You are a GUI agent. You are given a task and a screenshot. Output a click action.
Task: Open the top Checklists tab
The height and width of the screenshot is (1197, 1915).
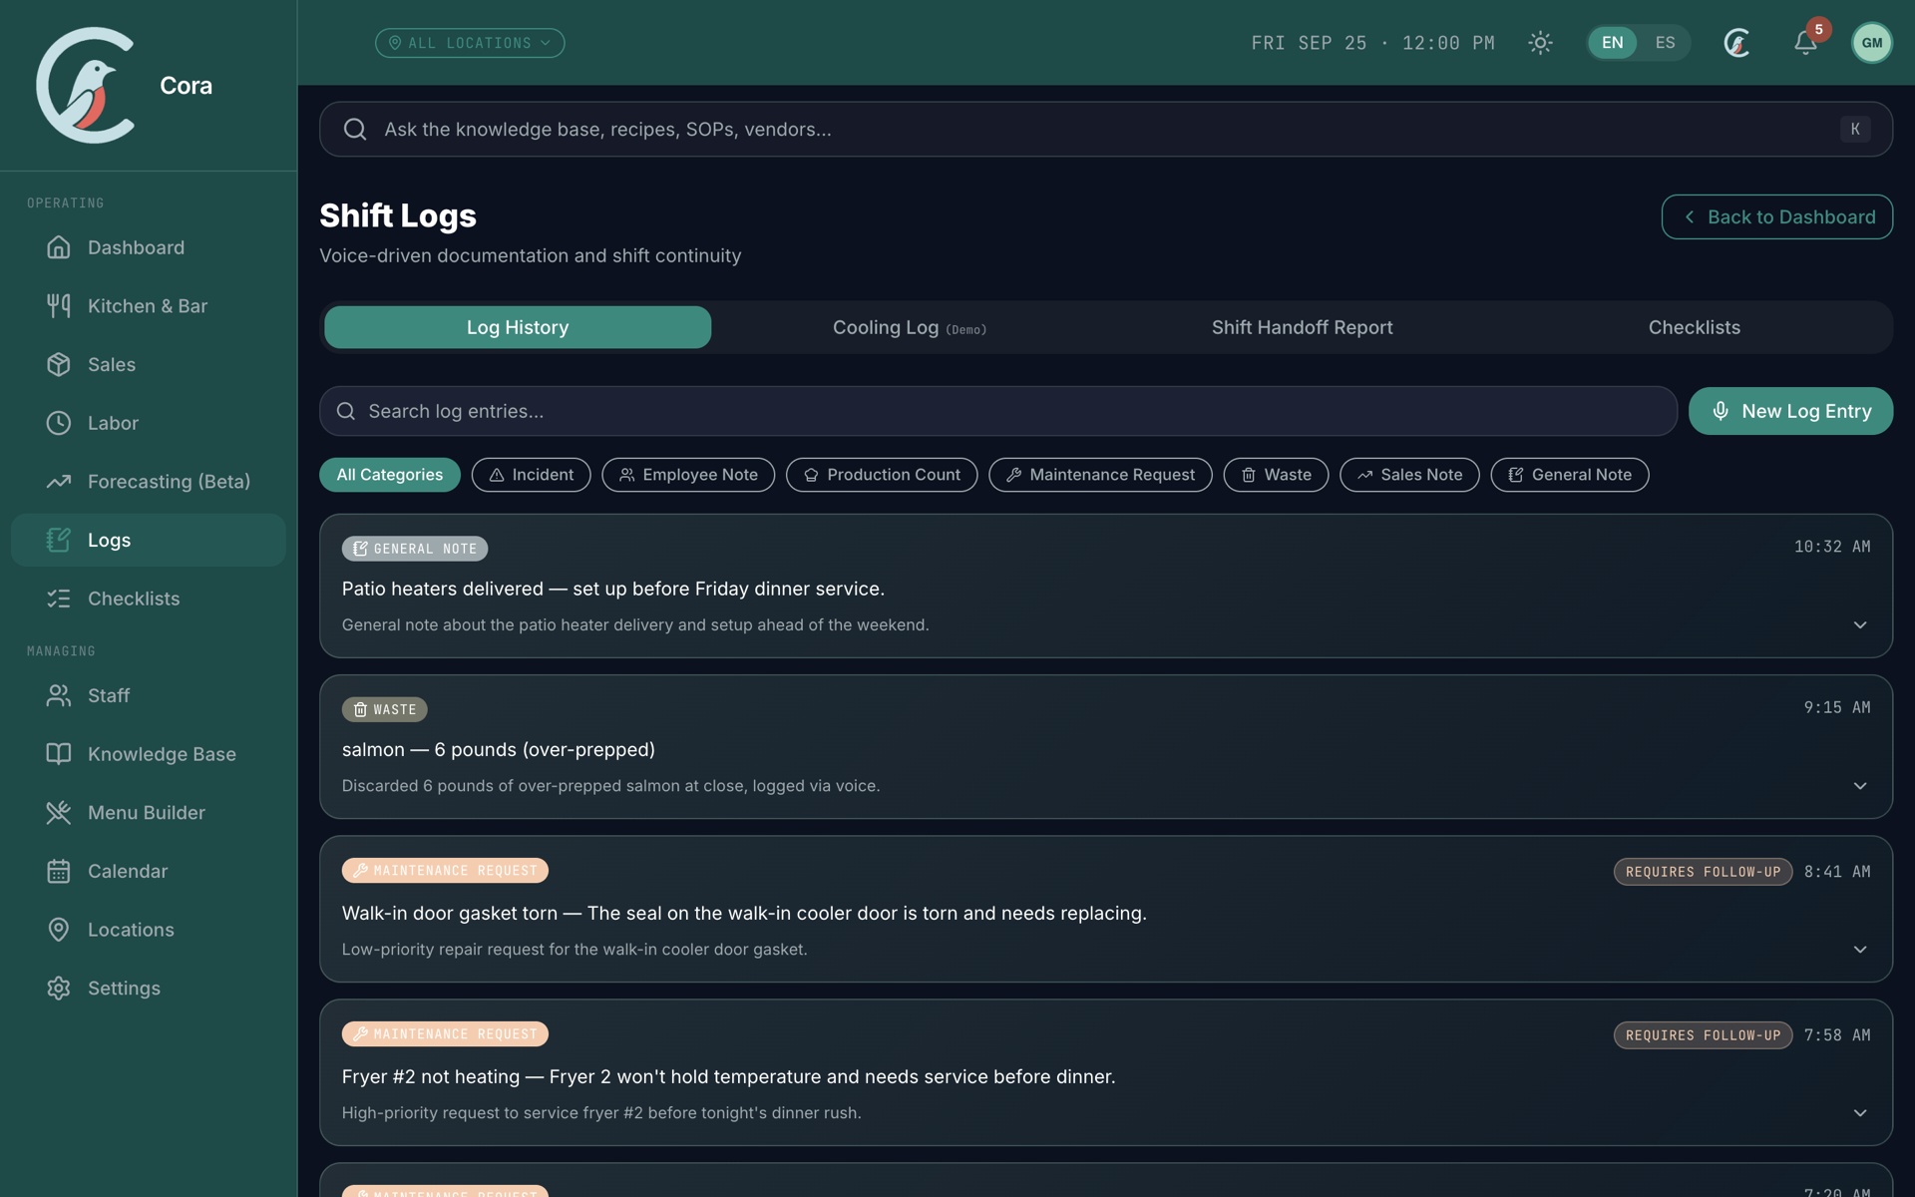pos(1694,327)
